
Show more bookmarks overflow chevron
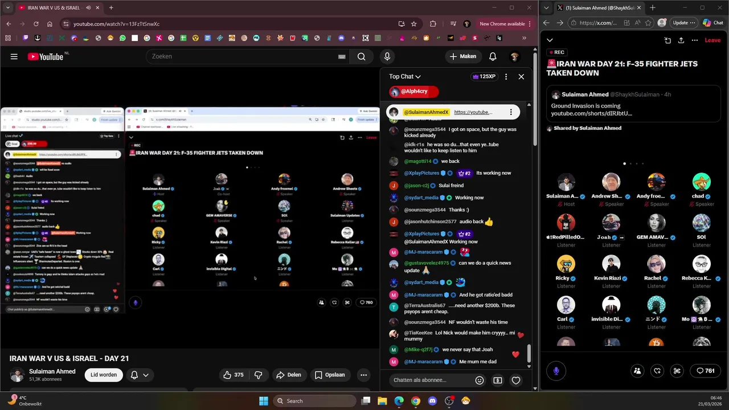(x=524, y=38)
